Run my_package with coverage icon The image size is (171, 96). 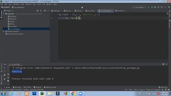tap(155, 7)
